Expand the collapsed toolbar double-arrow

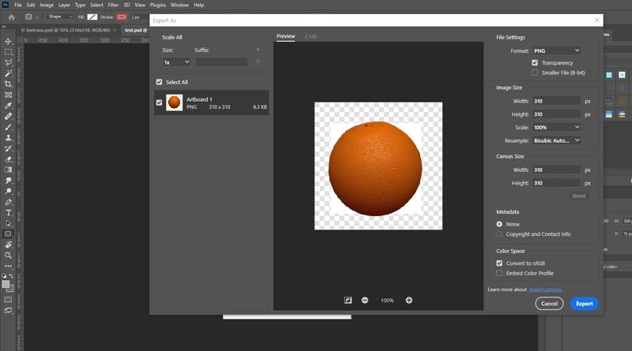pyautogui.click(x=4, y=27)
